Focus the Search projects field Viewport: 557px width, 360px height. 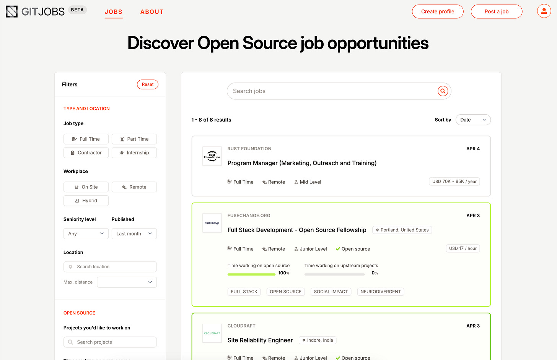click(x=110, y=342)
